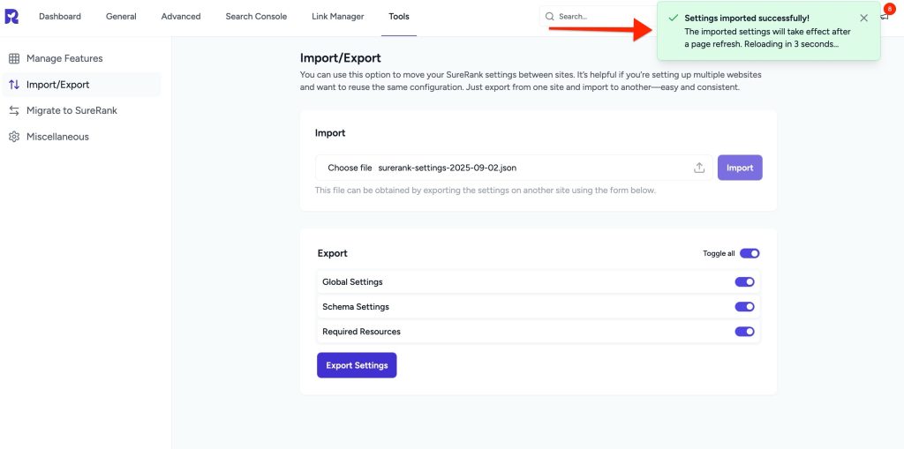
Task: Click the Import button
Action: click(x=740, y=168)
